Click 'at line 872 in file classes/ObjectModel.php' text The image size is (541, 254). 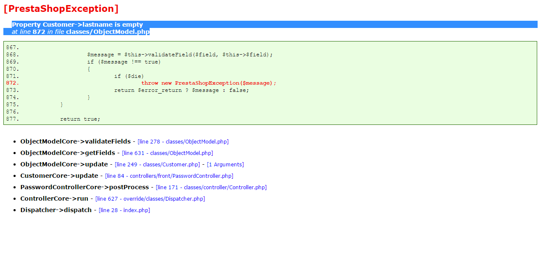point(81,32)
